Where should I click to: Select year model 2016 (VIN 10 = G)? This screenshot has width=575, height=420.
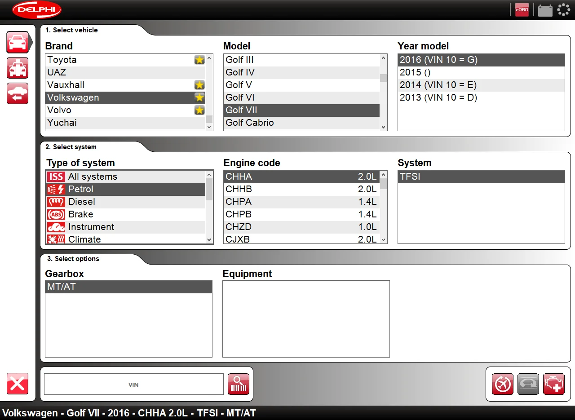(481, 60)
